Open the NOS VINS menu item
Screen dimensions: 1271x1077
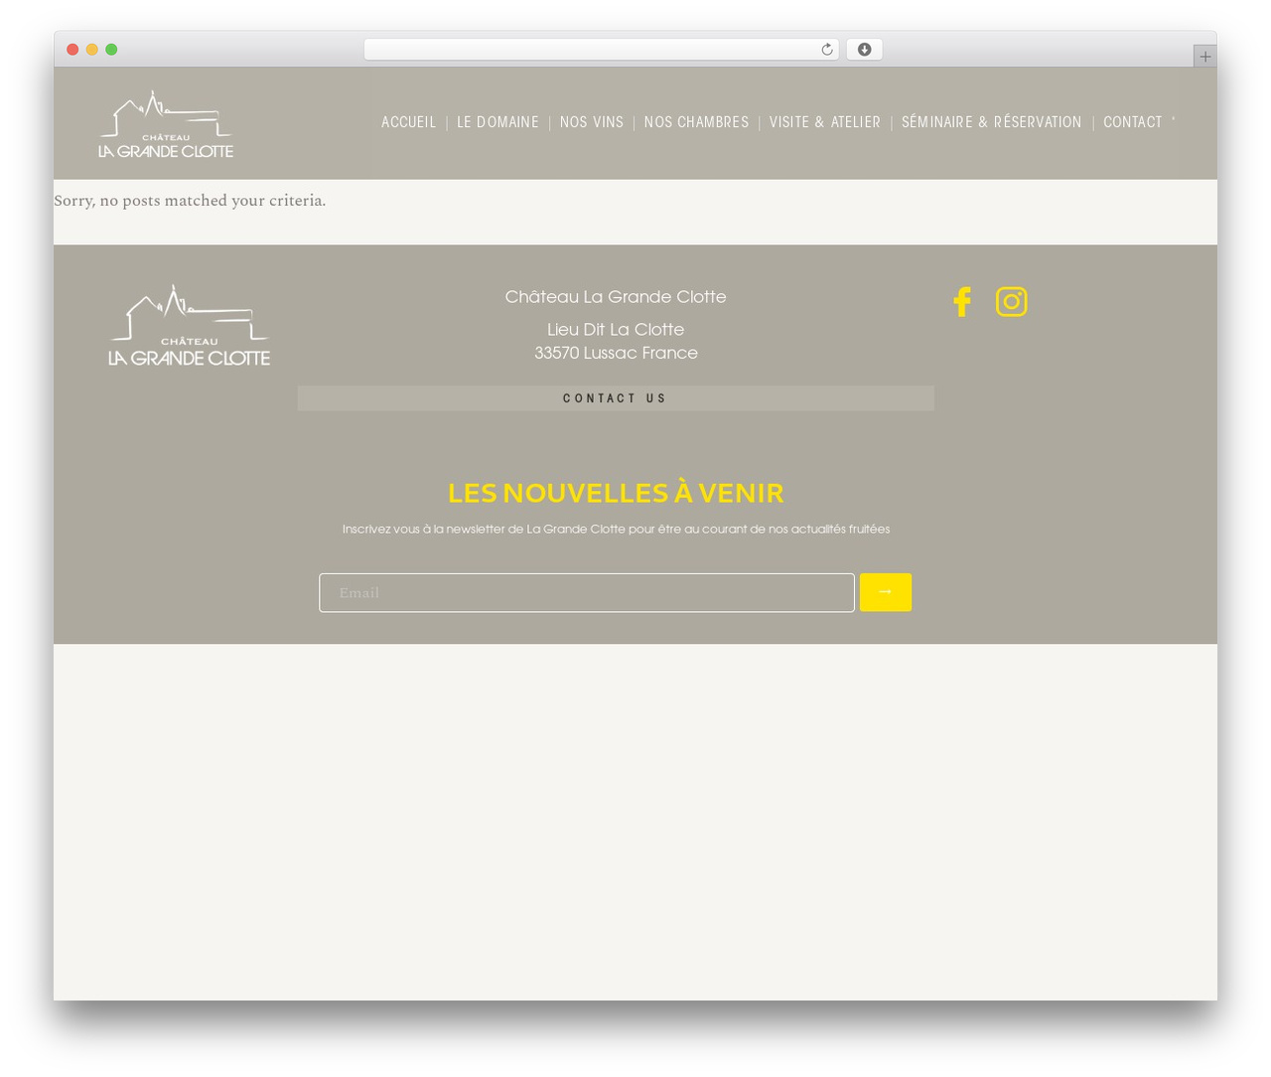coord(591,122)
